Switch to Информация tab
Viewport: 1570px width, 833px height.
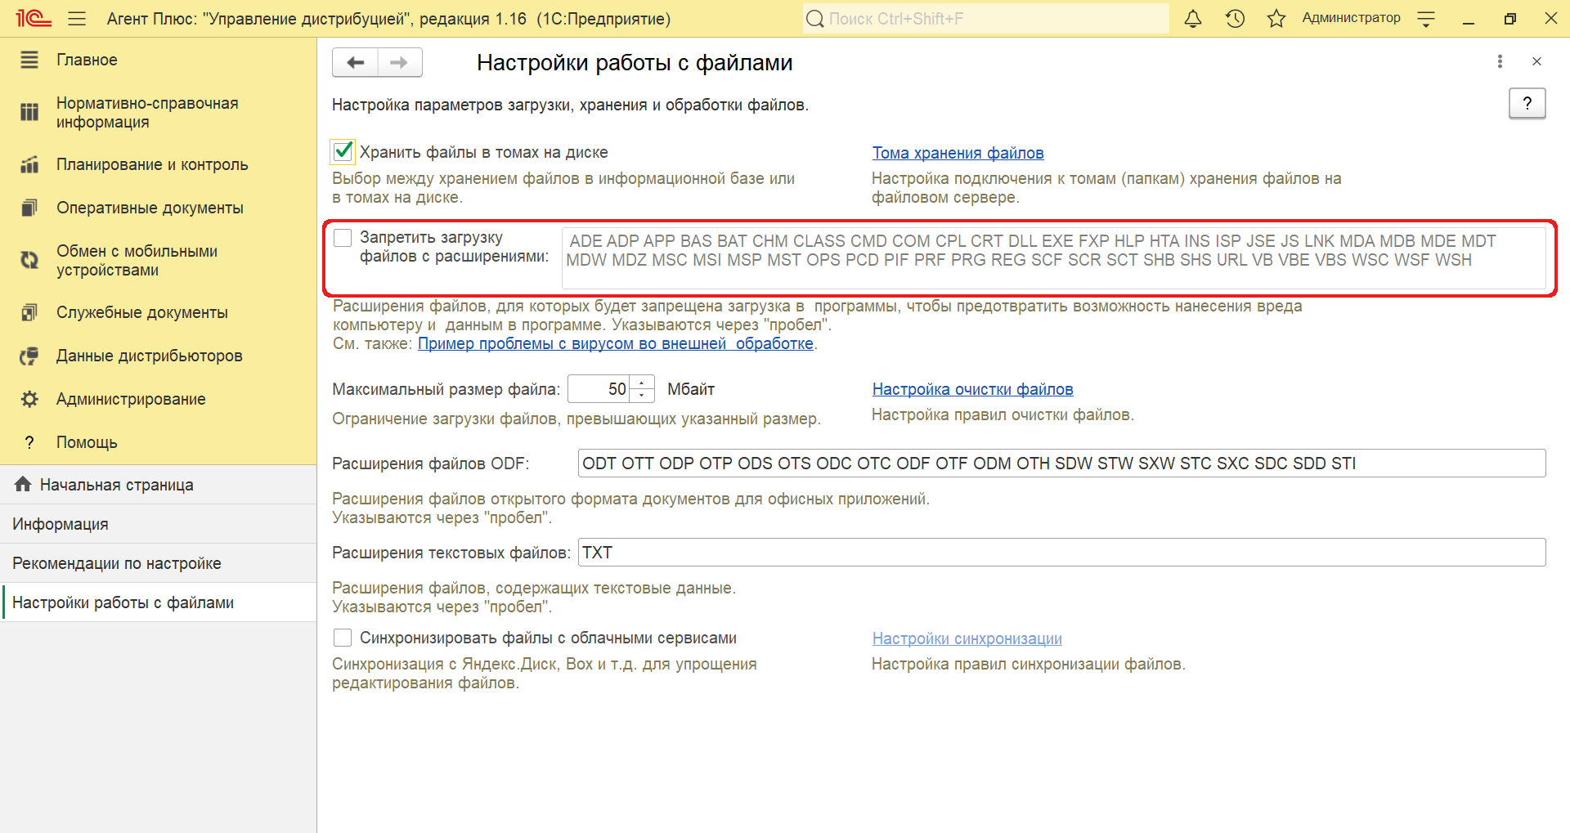(158, 524)
